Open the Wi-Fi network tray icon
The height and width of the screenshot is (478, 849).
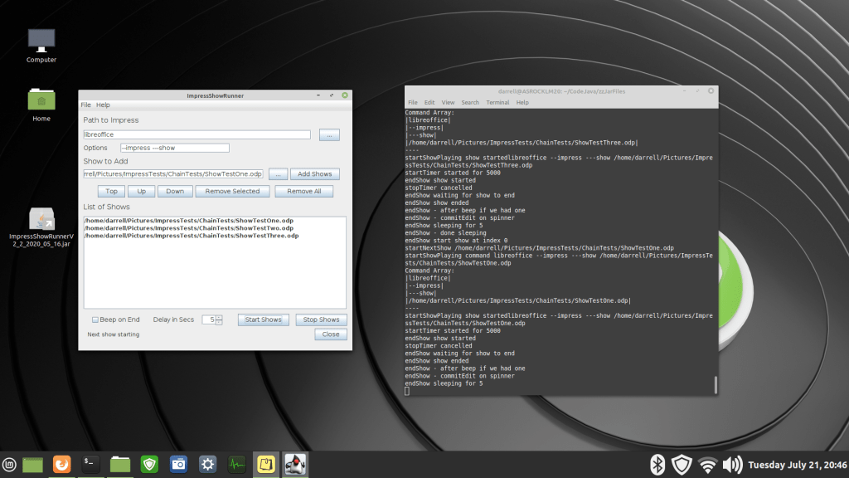tap(706, 465)
